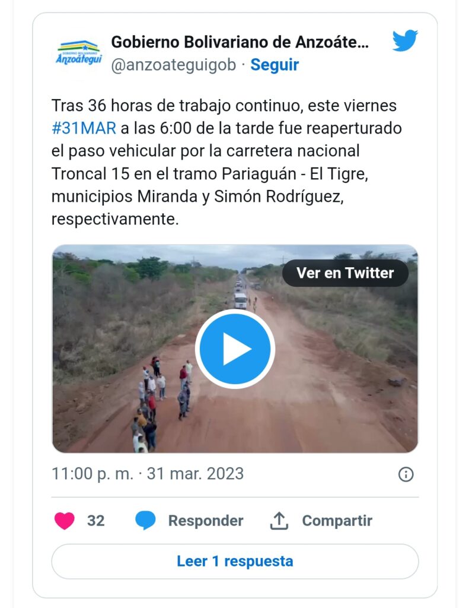The image size is (469, 608).
Task: Open the 11:00 p. m. timestamp link
Action: 92,474
